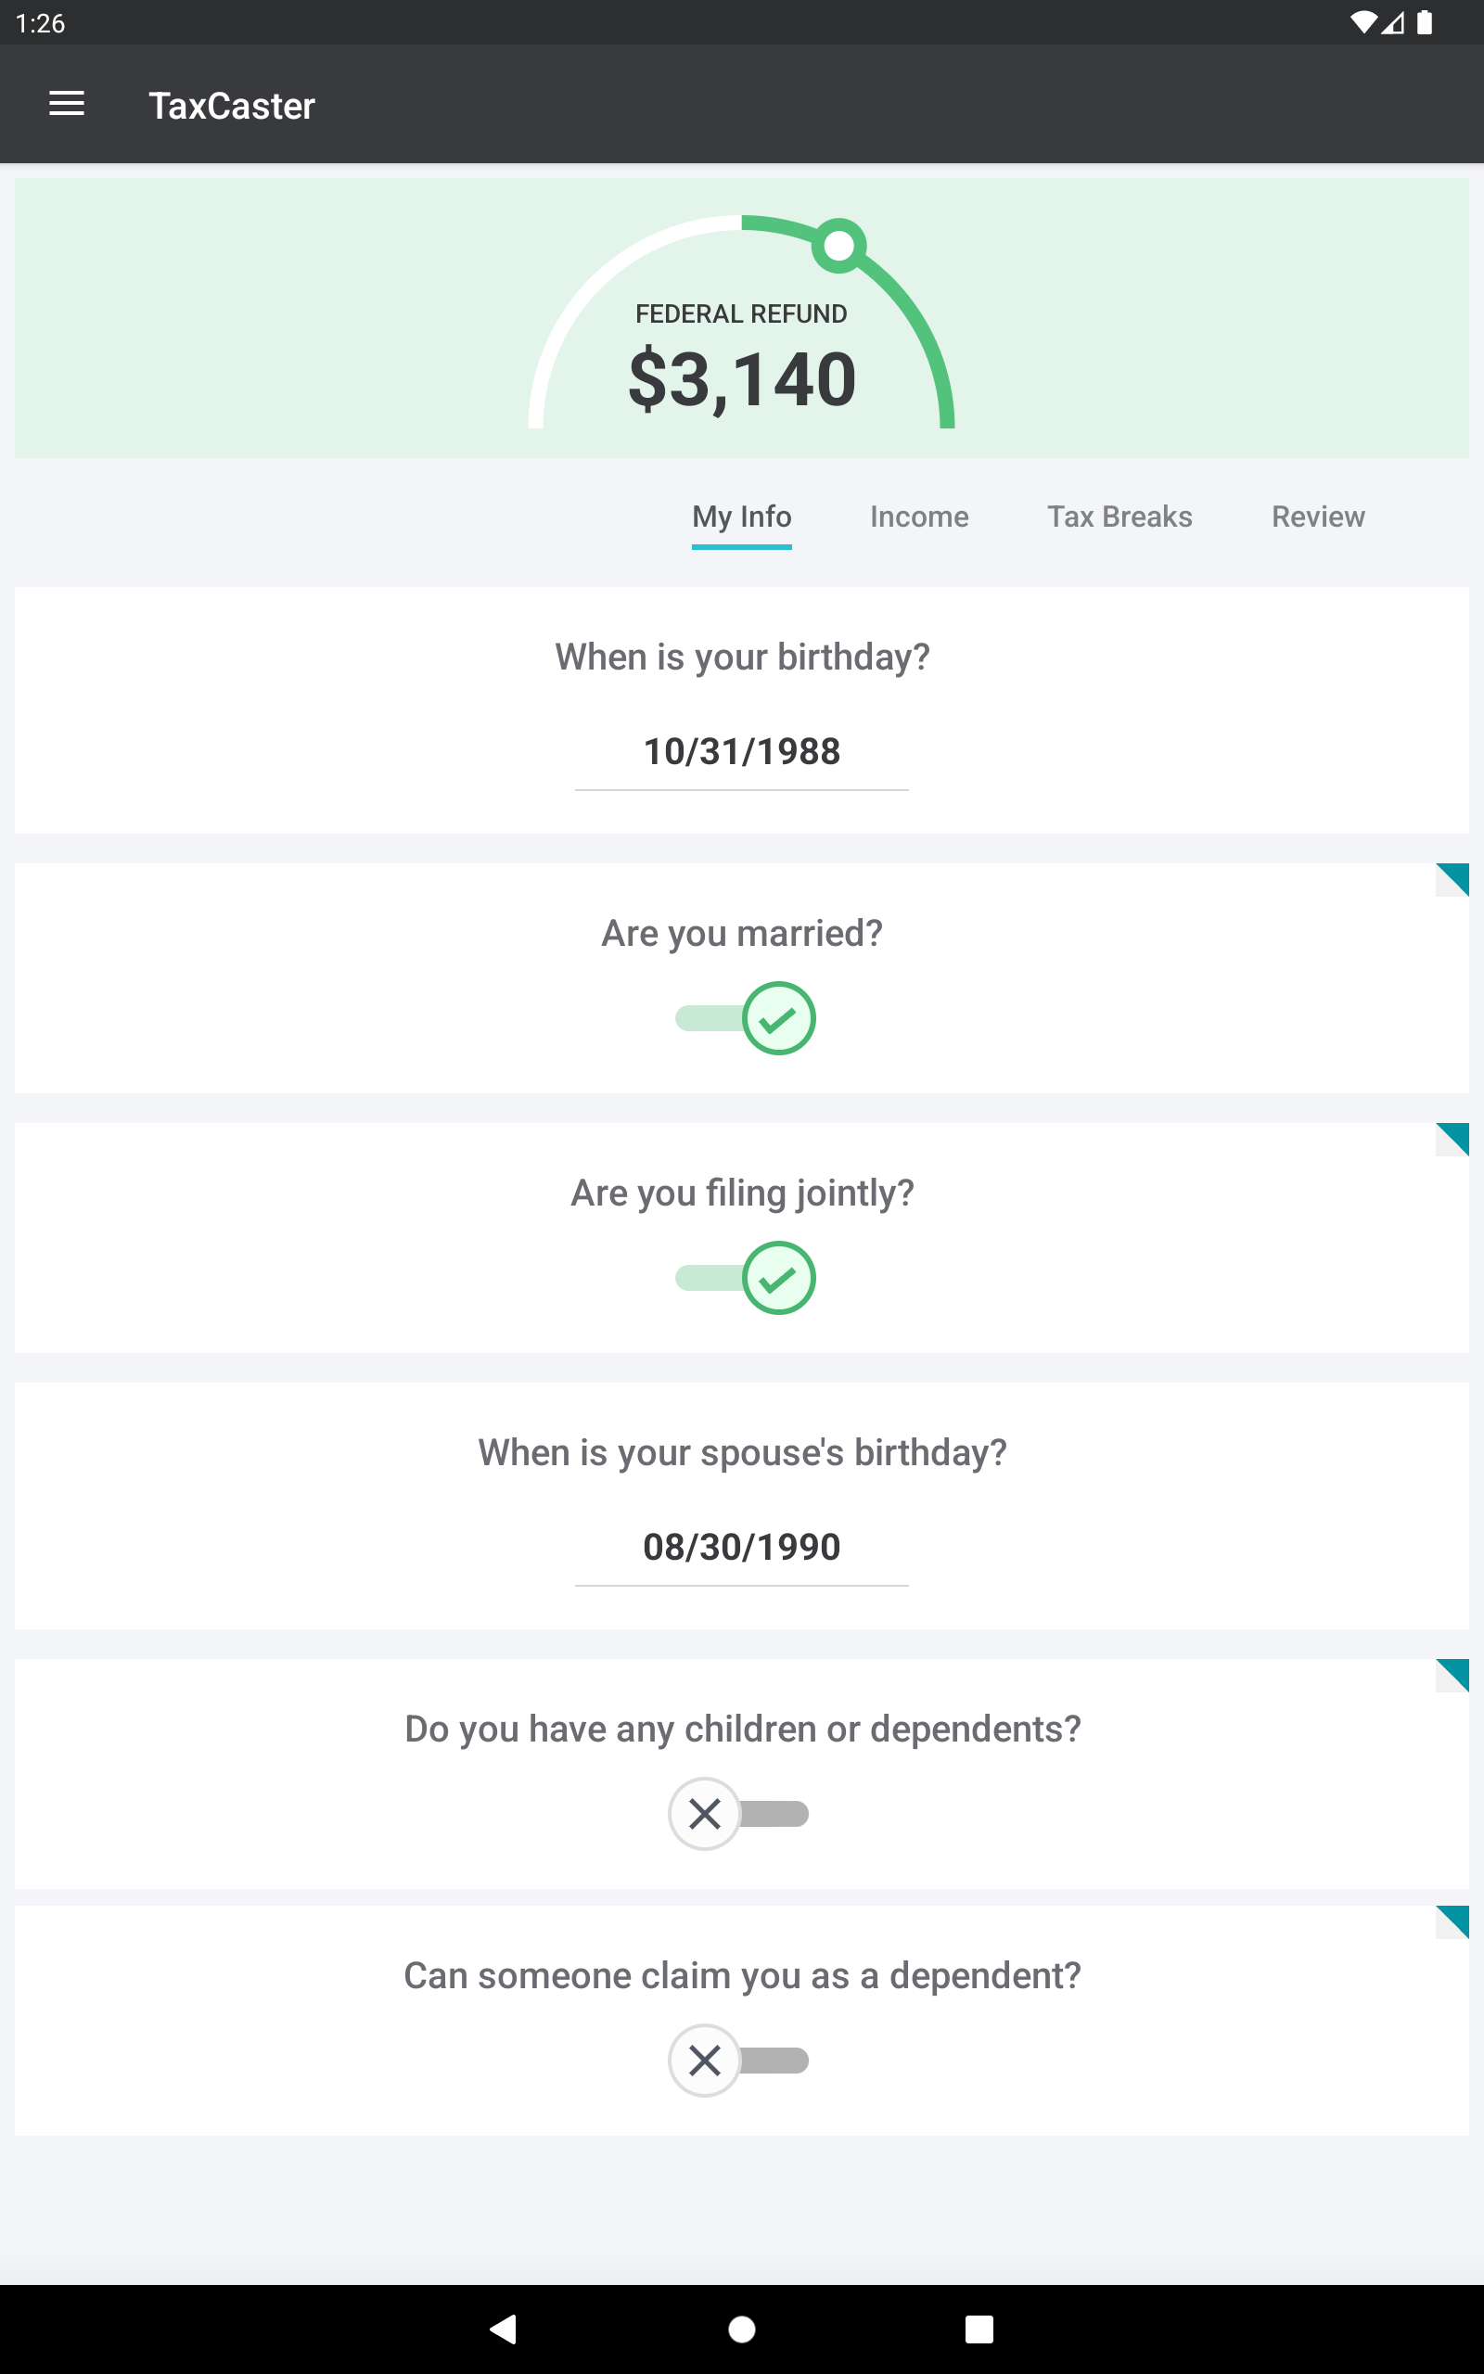Tap the corner help flag on children or dependents card
1484x2374 pixels.
[x=1452, y=1676]
